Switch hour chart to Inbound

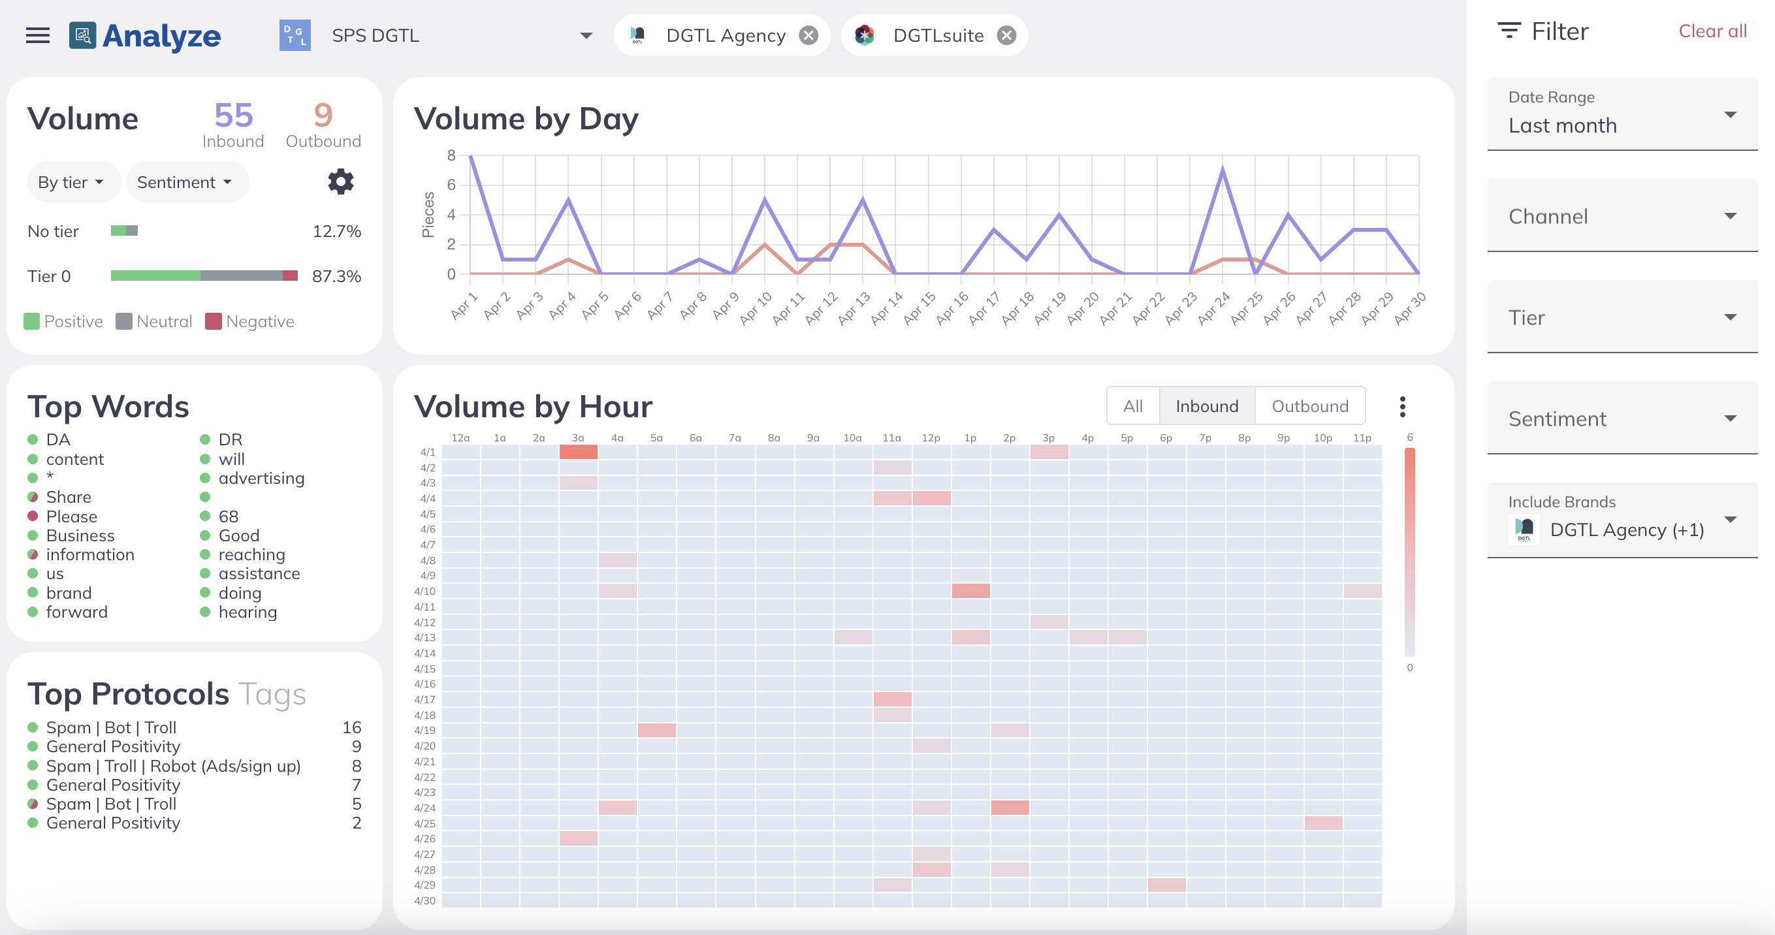1207,407
